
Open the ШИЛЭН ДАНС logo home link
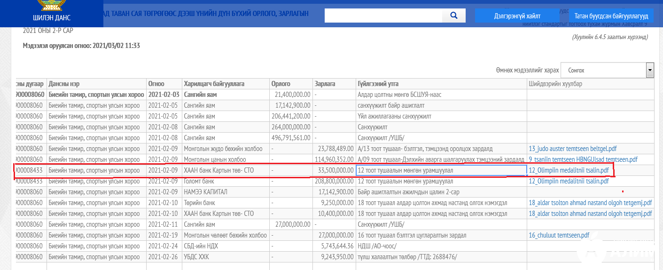click(52, 13)
